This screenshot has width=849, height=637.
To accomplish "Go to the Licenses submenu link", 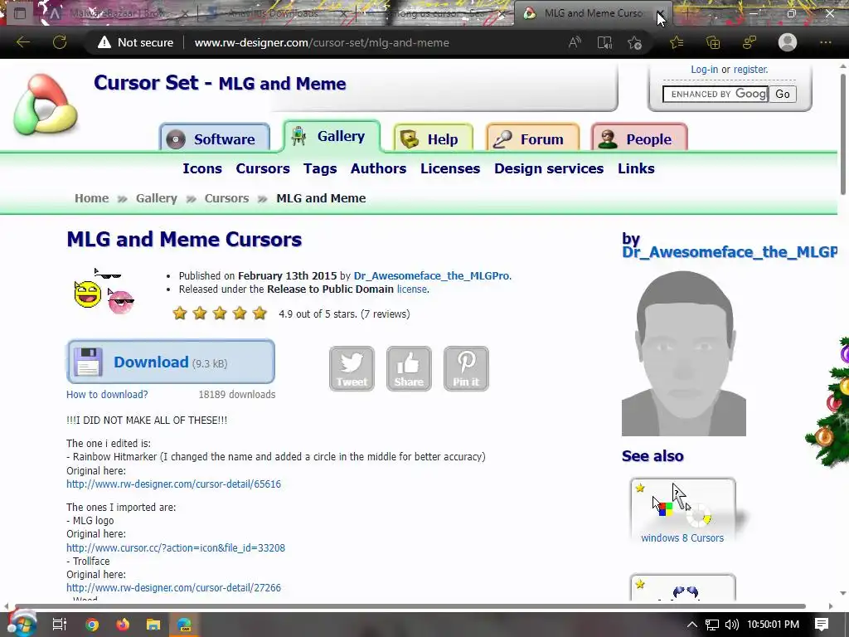I will [450, 168].
